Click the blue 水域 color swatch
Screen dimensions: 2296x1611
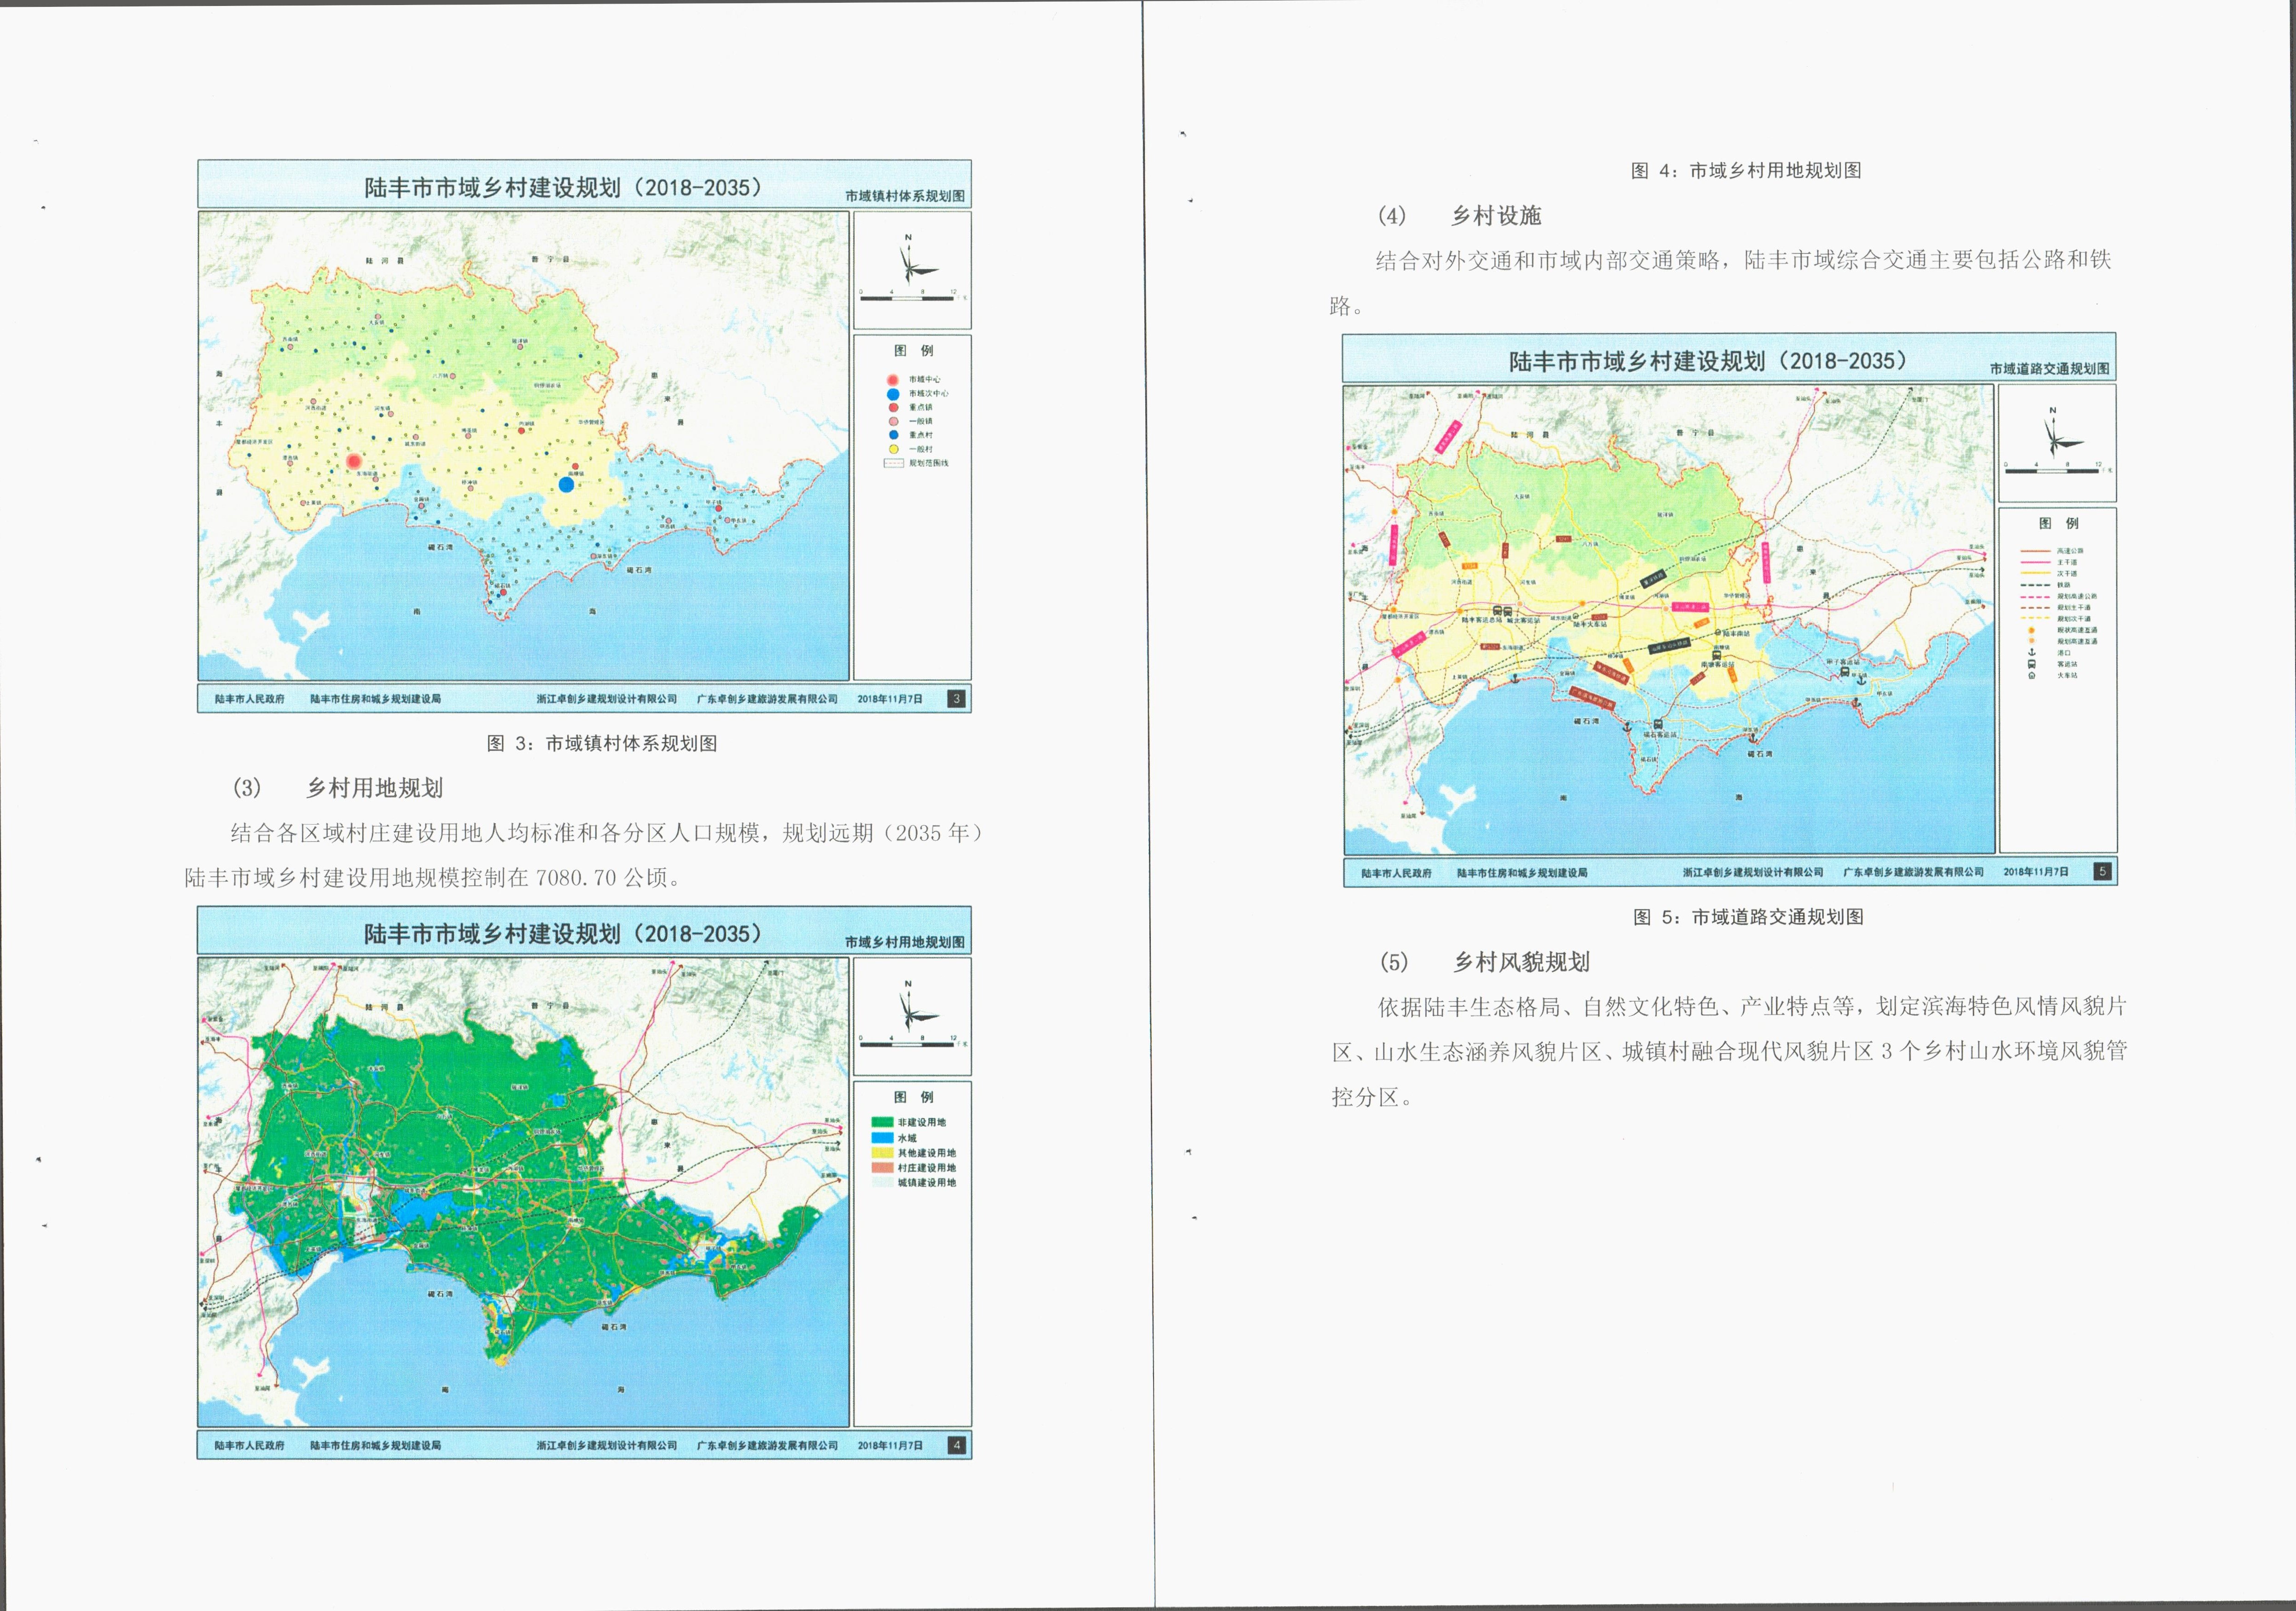883,1138
